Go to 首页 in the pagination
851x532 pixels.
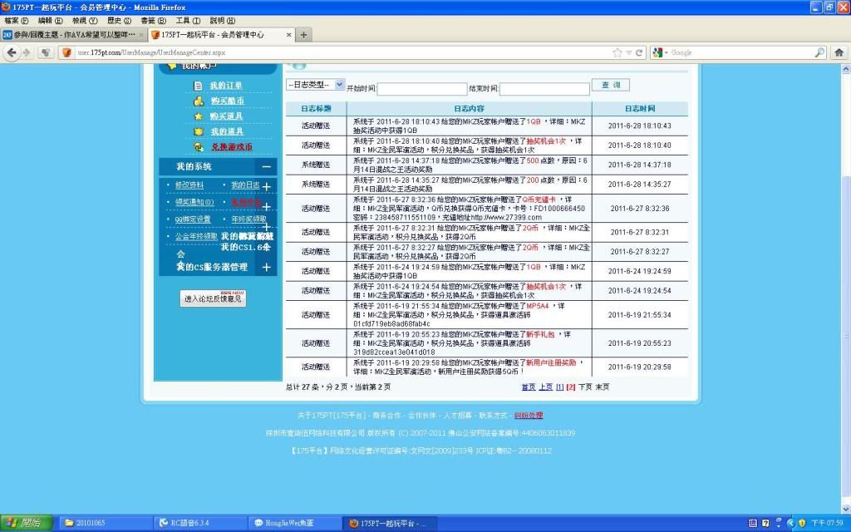[x=528, y=387]
